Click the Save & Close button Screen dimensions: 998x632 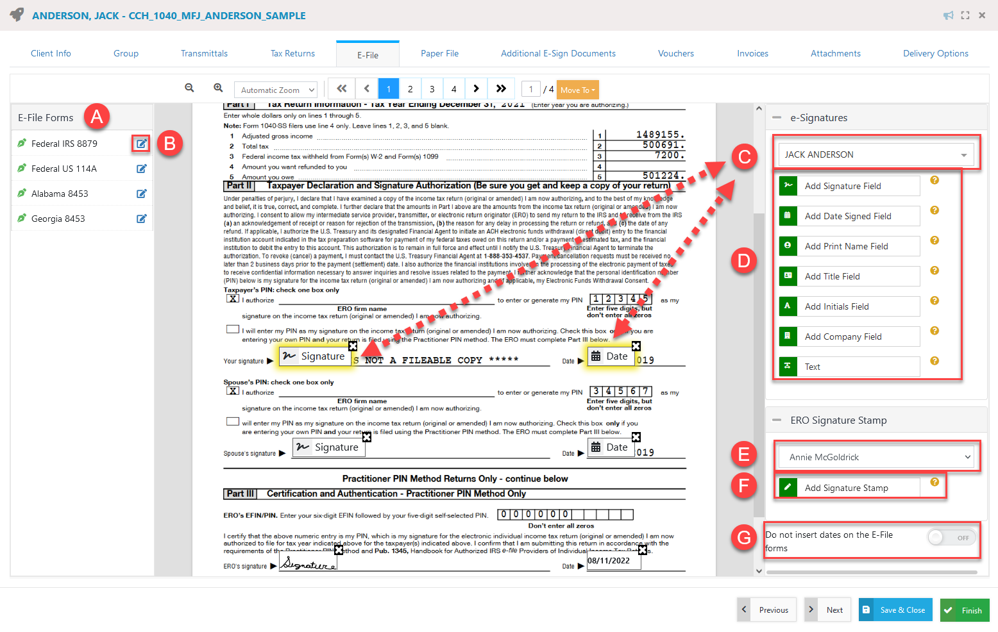[895, 610]
